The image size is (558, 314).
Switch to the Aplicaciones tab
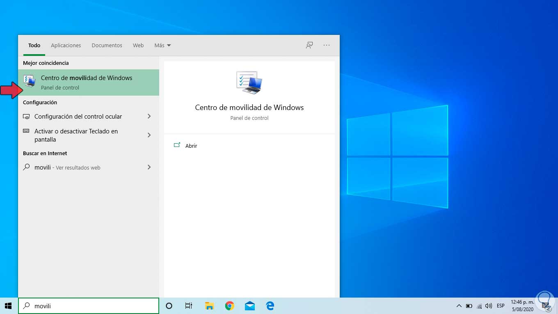[x=66, y=46]
